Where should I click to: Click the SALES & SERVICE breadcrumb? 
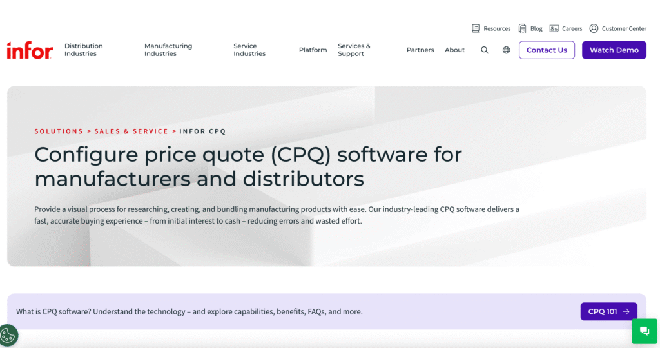[x=131, y=131]
